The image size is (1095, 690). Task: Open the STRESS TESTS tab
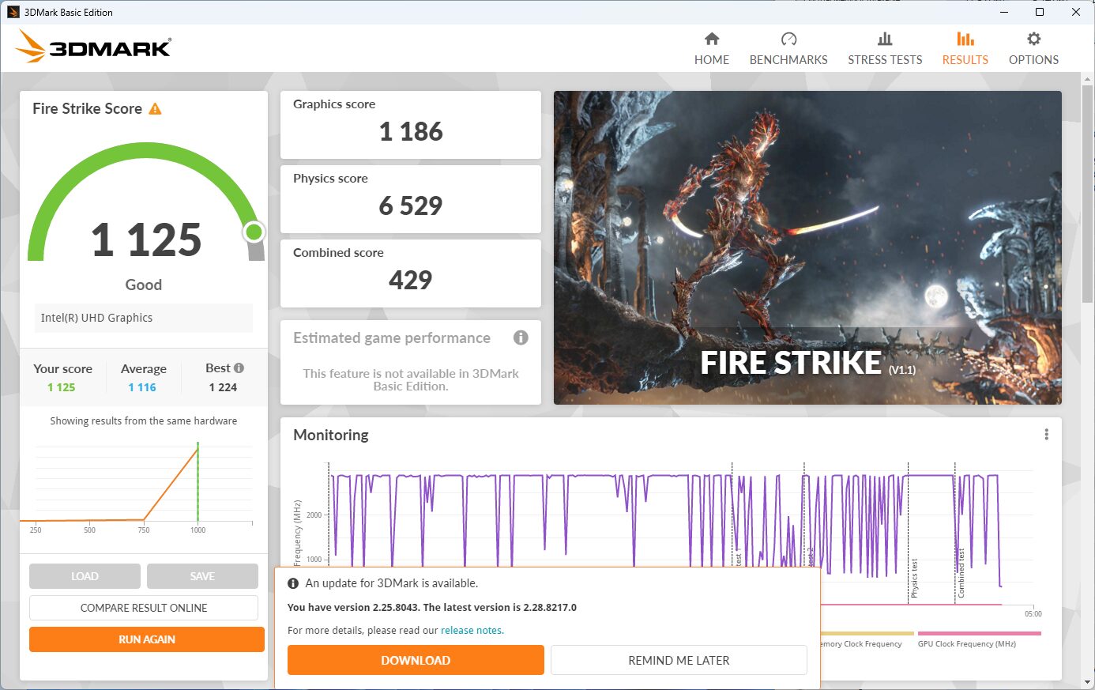tap(885, 59)
